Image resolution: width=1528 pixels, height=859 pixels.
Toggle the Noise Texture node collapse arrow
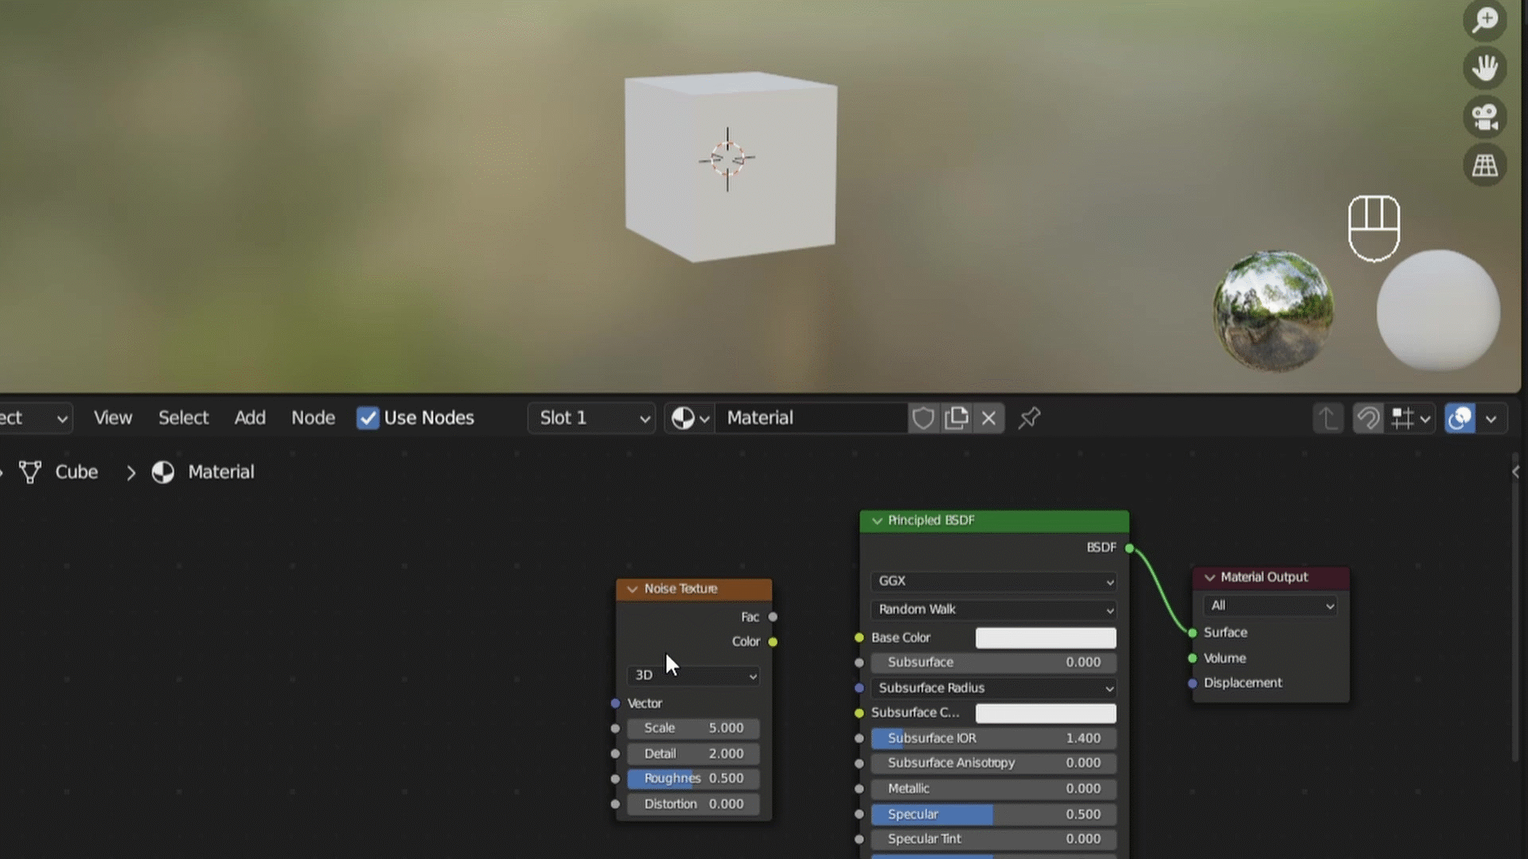[630, 589]
